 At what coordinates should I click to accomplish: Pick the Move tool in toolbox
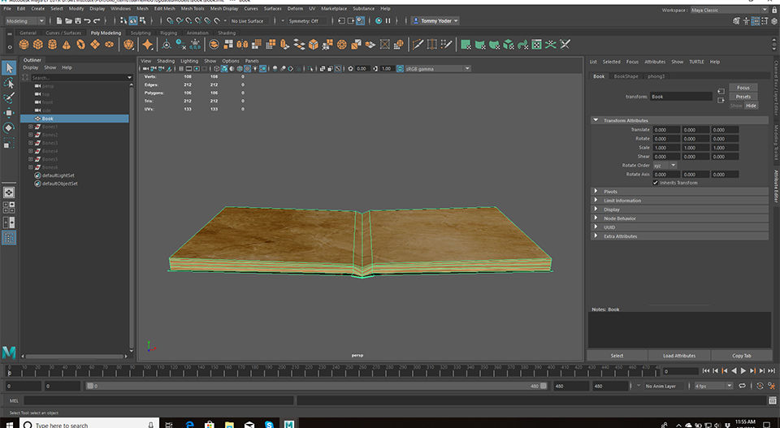(9, 113)
